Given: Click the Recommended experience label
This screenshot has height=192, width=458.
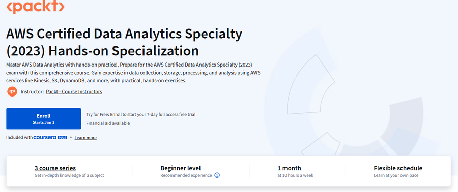Looking at the screenshot, I should (186, 175).
